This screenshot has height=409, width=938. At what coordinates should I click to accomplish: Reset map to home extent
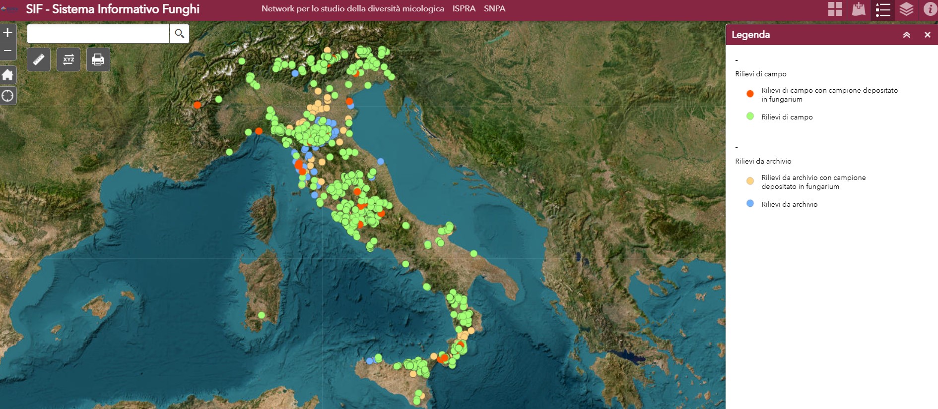[8, 75]
